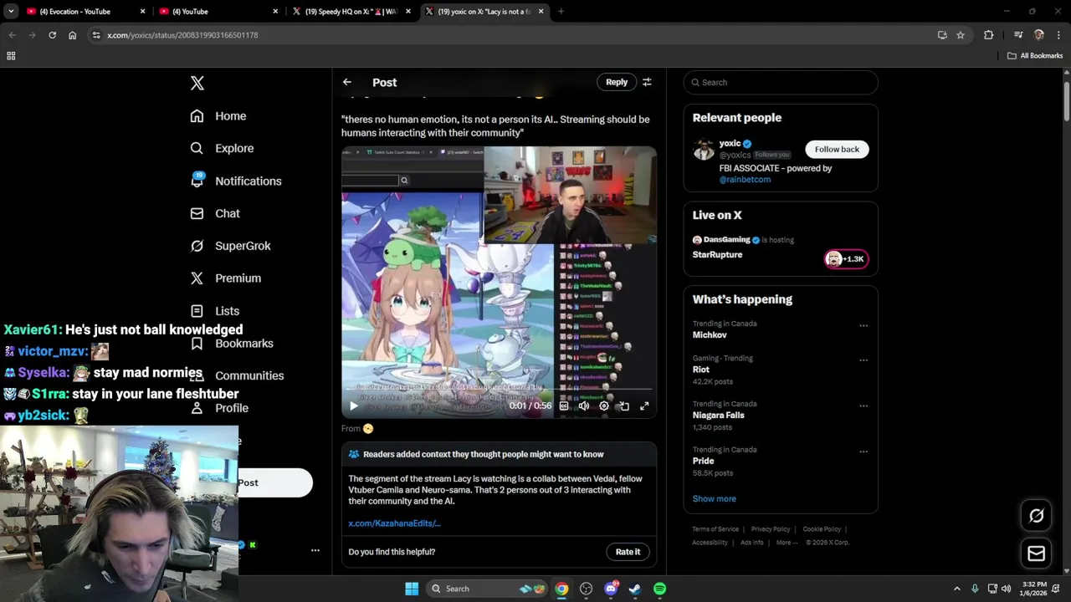Click the Lists icon in sidebar
Viewport: 1071px width, 602px height.
[x=197, y=311]
